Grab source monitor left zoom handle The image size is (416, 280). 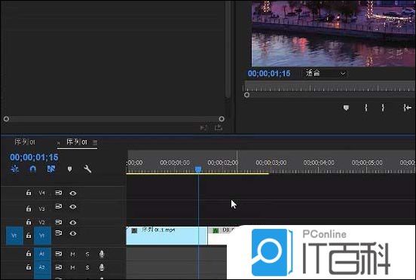click(6, 119)
